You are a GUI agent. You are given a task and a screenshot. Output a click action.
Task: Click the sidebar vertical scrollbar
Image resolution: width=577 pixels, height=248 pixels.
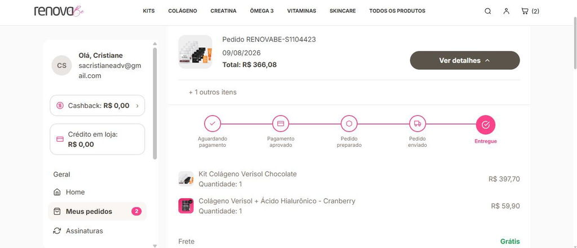155,103
